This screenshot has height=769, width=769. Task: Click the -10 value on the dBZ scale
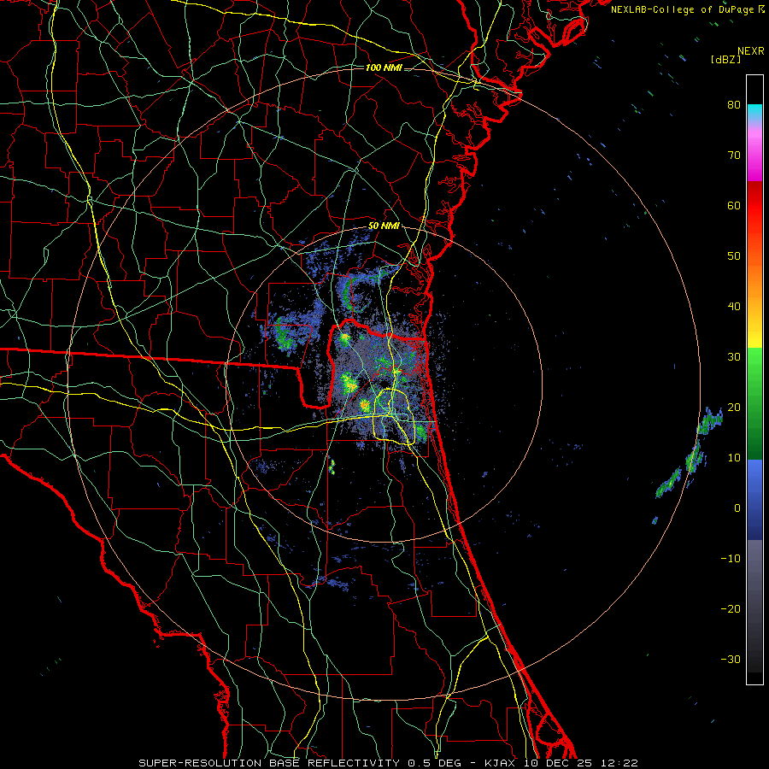click(731, 559)
